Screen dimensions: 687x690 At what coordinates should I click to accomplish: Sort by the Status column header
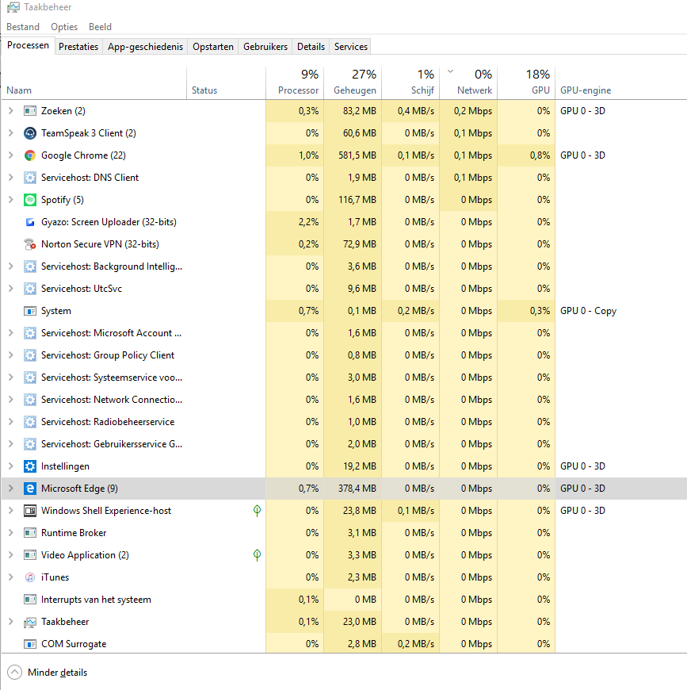pyautogui.click(x=226, y=83)
